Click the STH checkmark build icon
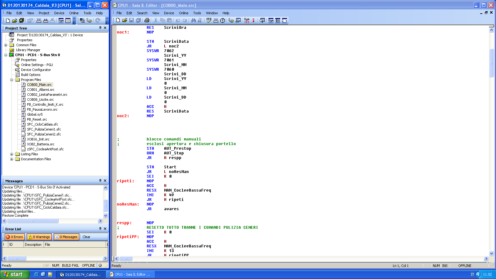This screenshot has height=279, width=496. tap(209, 20)
